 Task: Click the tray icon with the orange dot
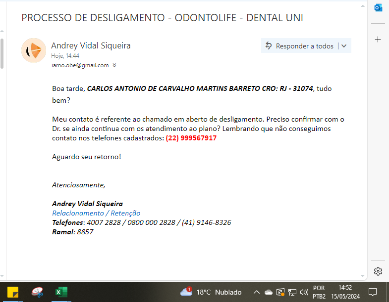tap(280, 292)
